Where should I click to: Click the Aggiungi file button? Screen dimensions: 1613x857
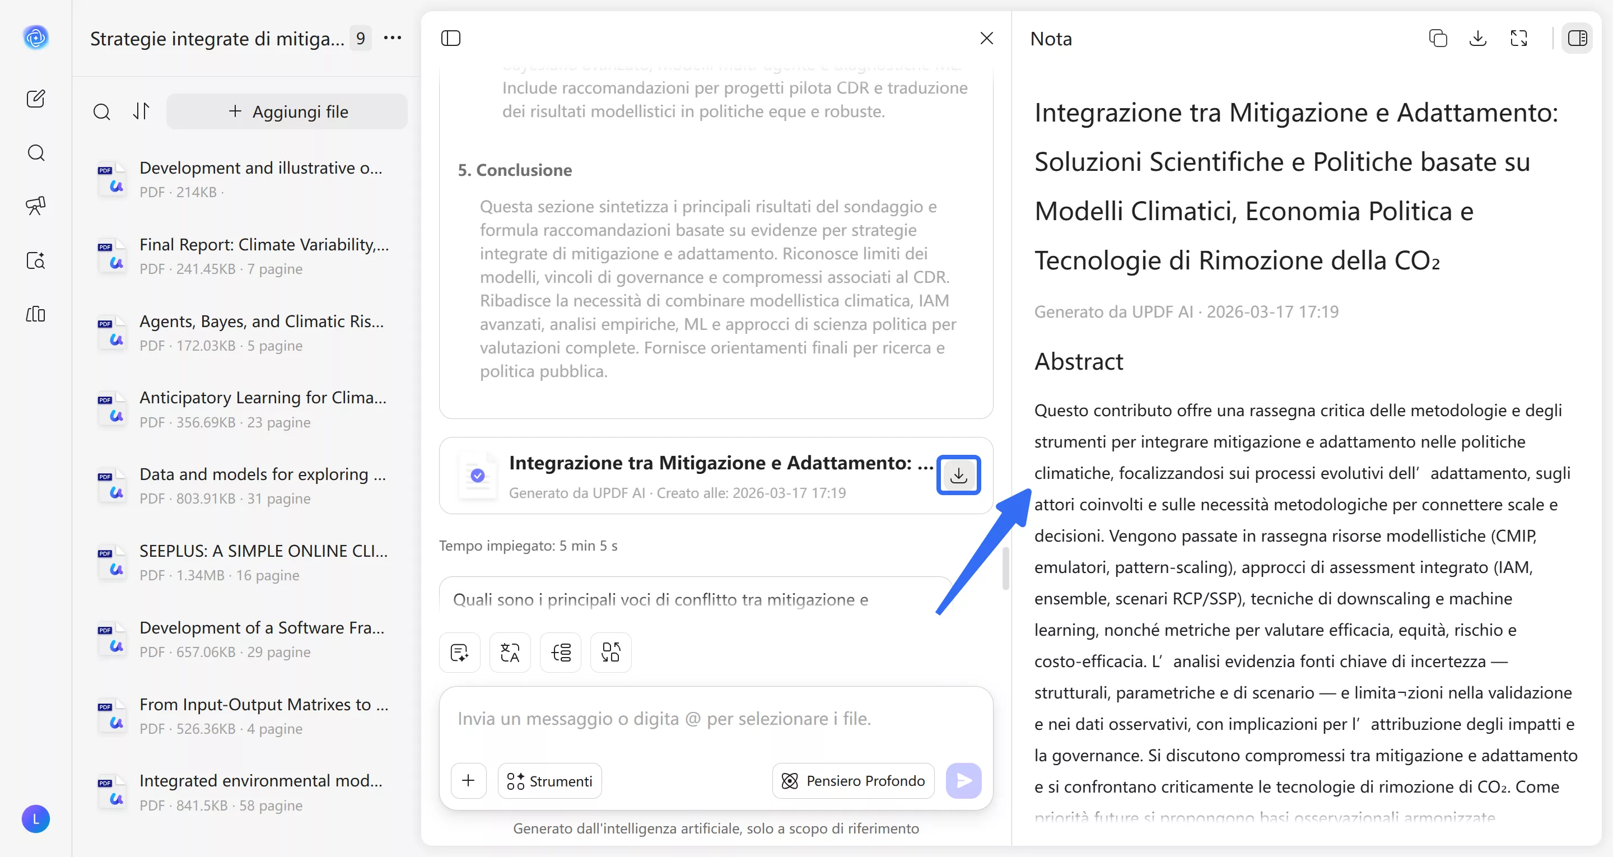[x=287, y=111]
